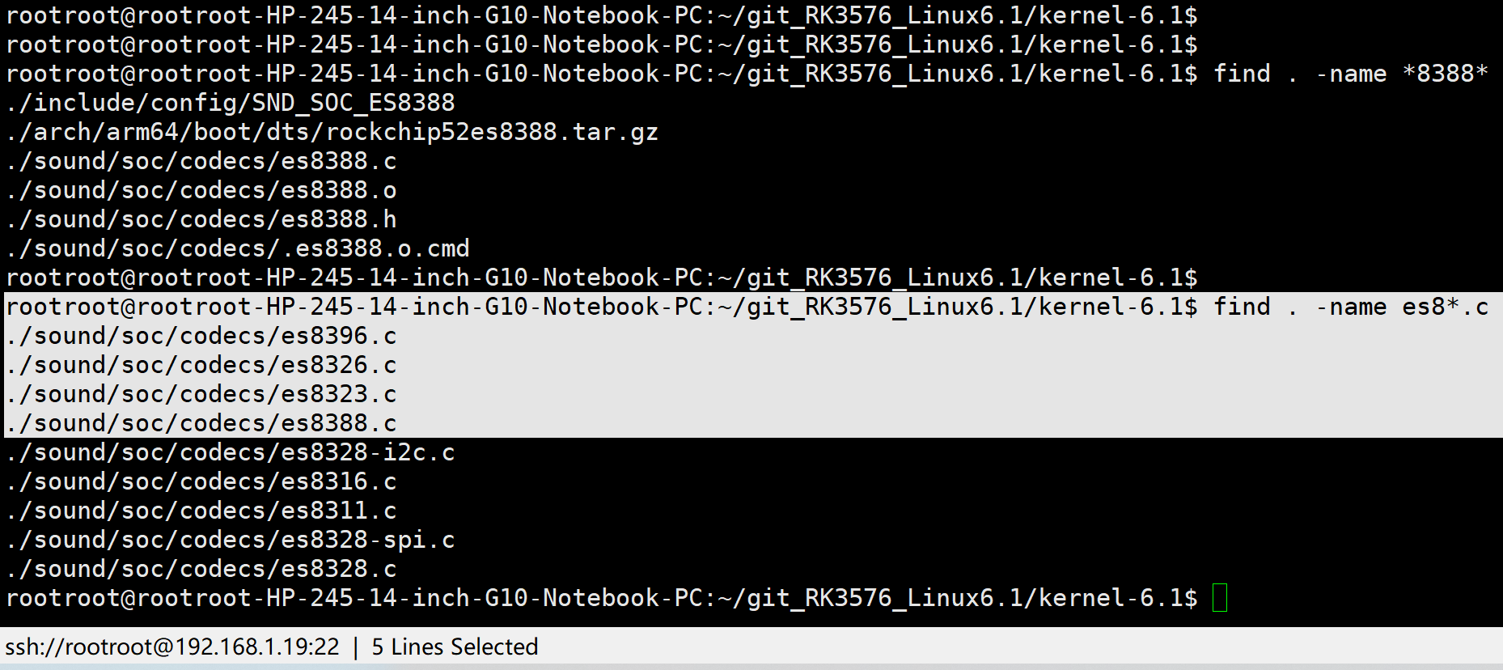1503x670 pixels.
Task: Click the first es8388.c line under include/config results
Action: point(201,161)
